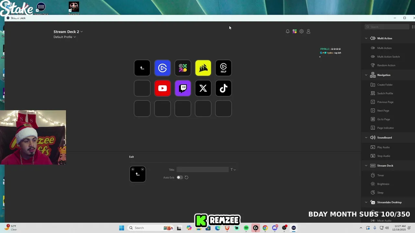Choose the Page Indicator action

coord(385,128)
